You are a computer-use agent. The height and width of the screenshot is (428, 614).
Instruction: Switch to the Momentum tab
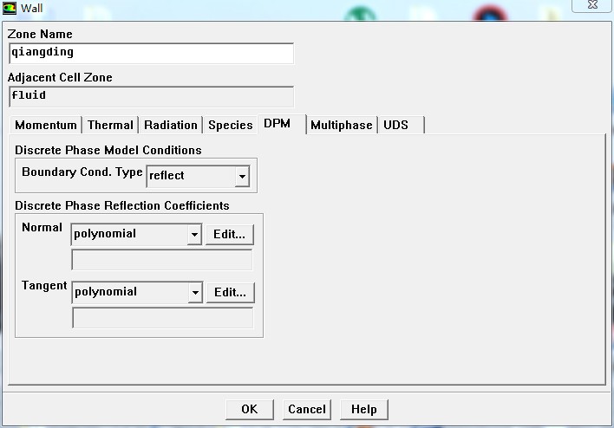46,126
